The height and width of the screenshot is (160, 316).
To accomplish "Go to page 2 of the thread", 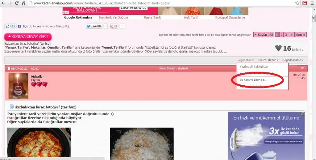I will (x=282, y=35).
